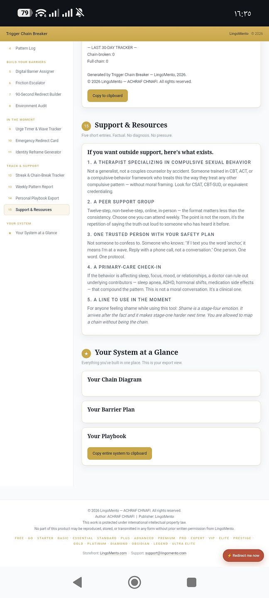Screen dimensions: 269x598
Task: Select Your System at a Glance sidebar item
Action: [37, 233]
